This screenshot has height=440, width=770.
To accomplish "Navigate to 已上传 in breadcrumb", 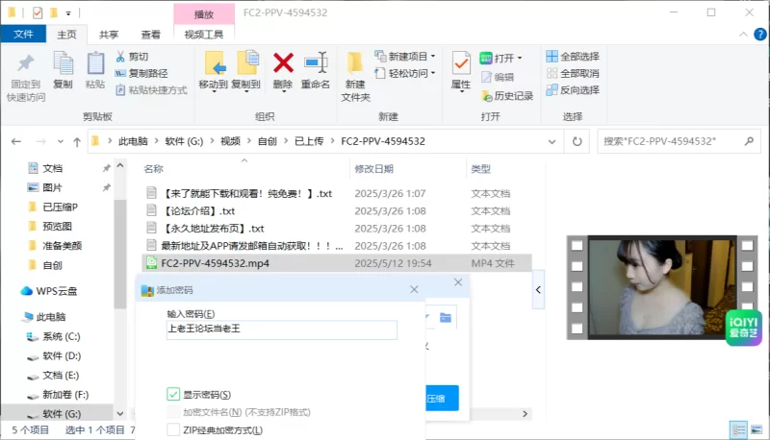I will pos(309,141).
